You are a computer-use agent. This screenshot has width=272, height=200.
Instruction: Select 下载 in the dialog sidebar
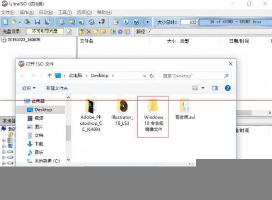pos(35,144)
